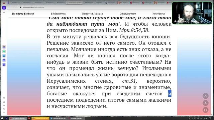Click the РУС language indicator in the tray

(x=201, y=118)
